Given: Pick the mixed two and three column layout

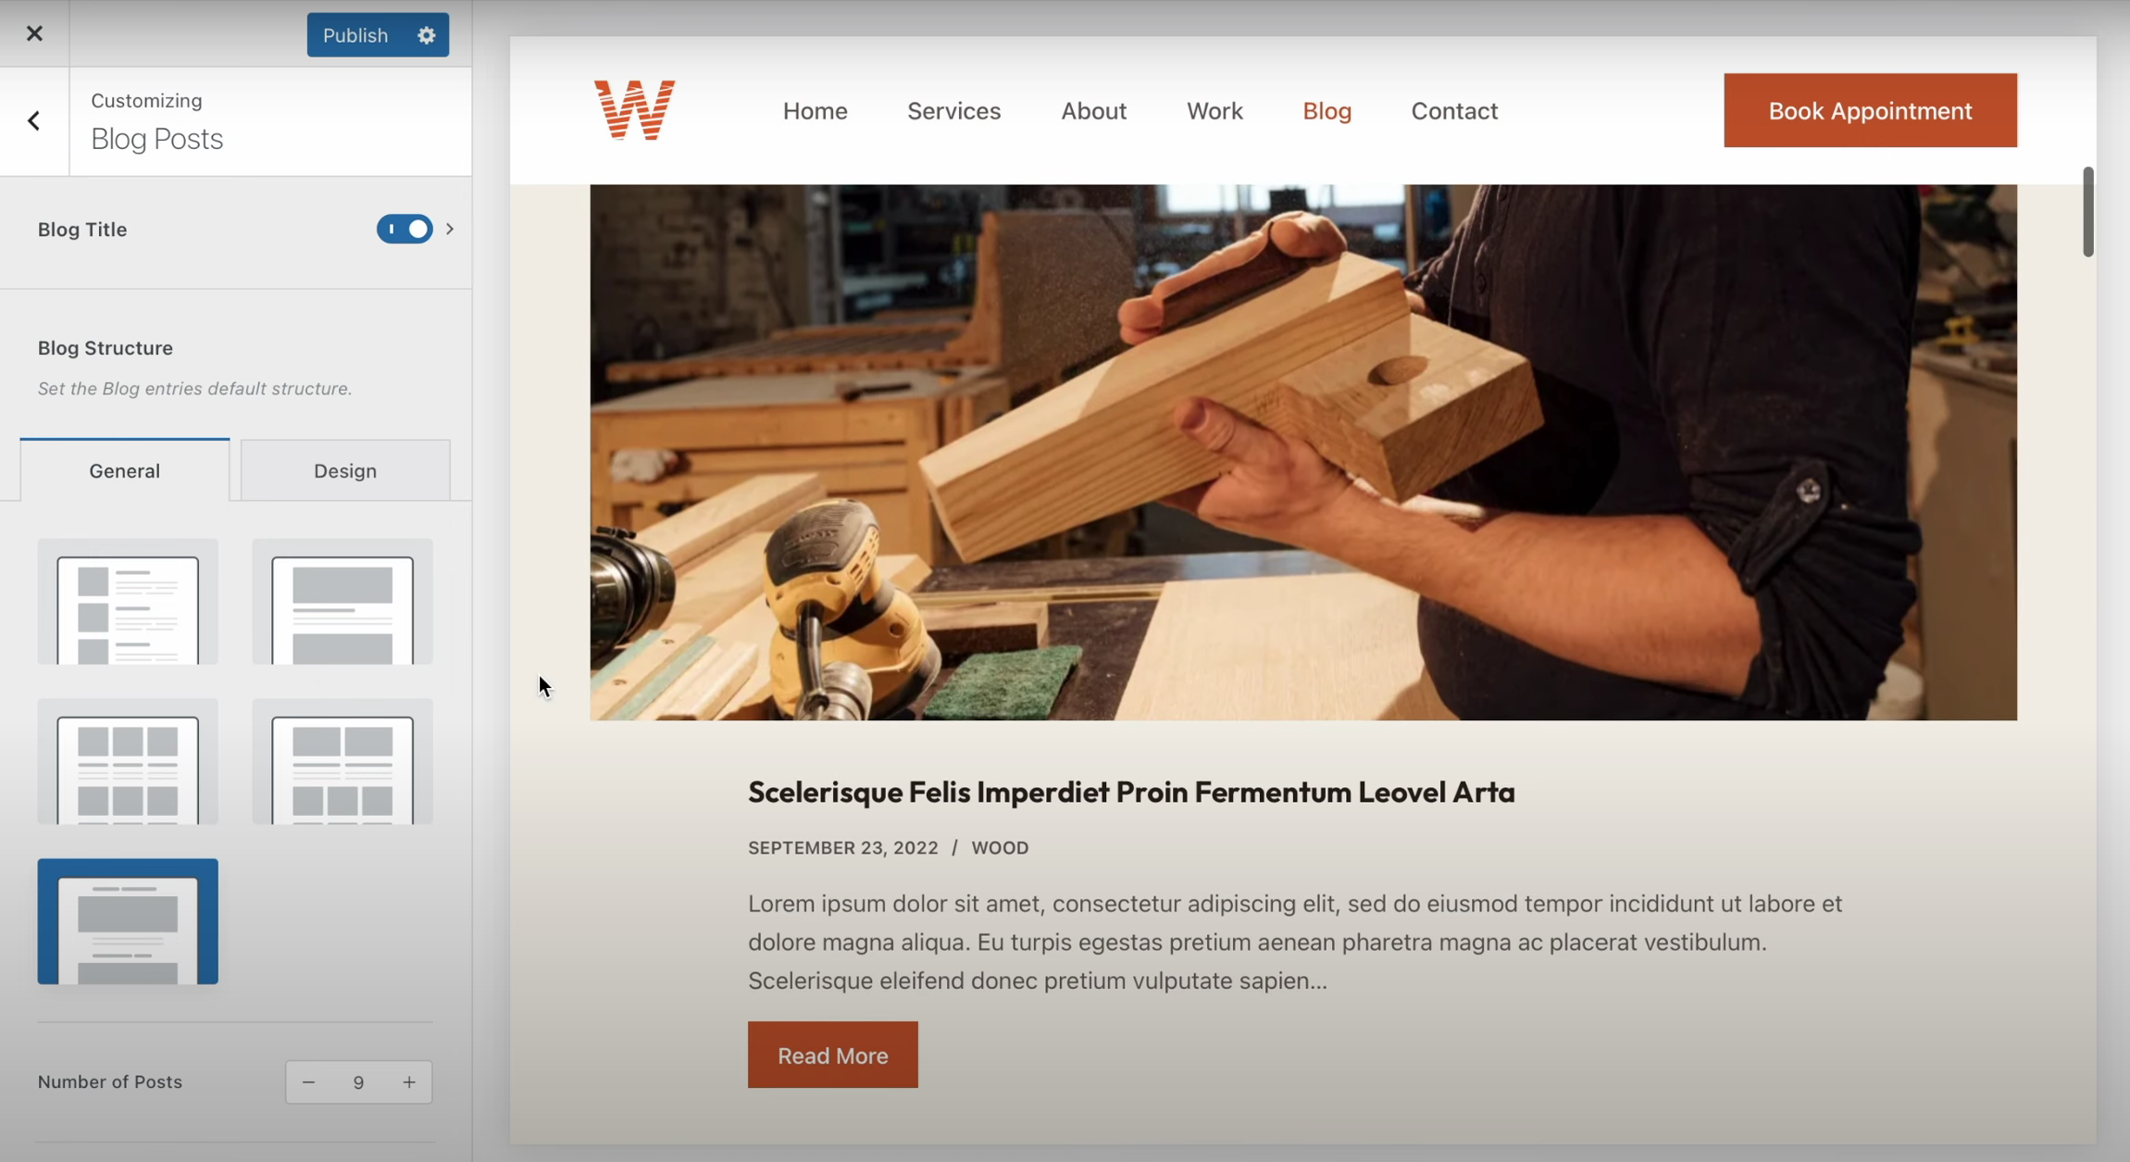Looking at the screenshot, I should (x=343, y=761).
